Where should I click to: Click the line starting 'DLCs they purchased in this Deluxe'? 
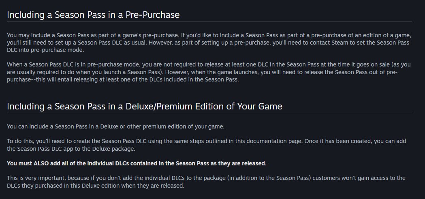pyautogui.click(x=96, y=186)
